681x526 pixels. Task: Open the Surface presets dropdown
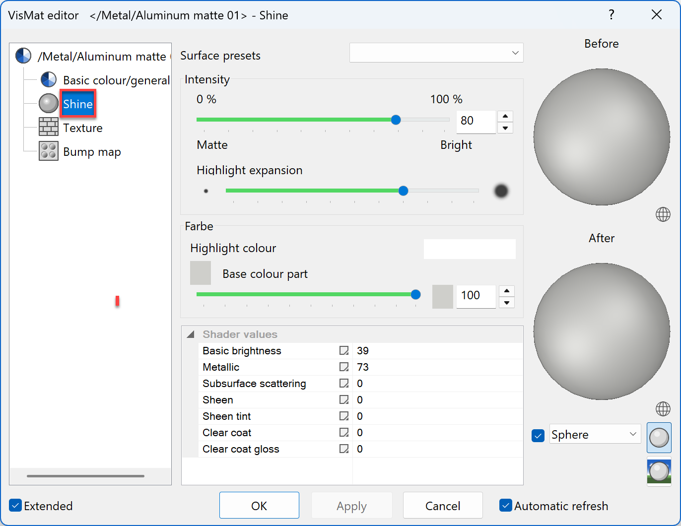(x=436, y=53)
